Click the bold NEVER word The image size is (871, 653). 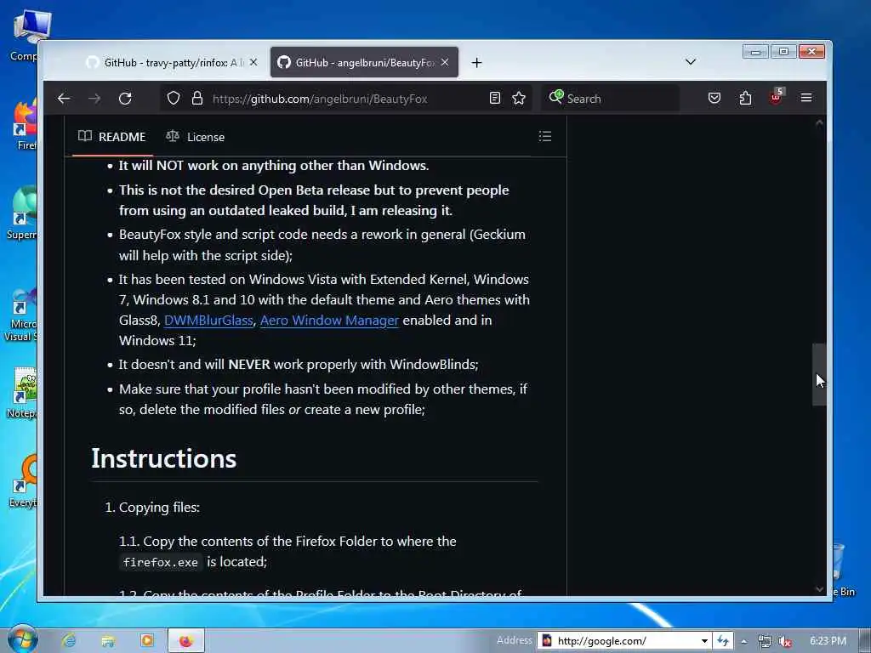[x=249, y=365]
